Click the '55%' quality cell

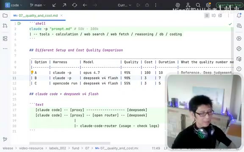pos(127,83)
